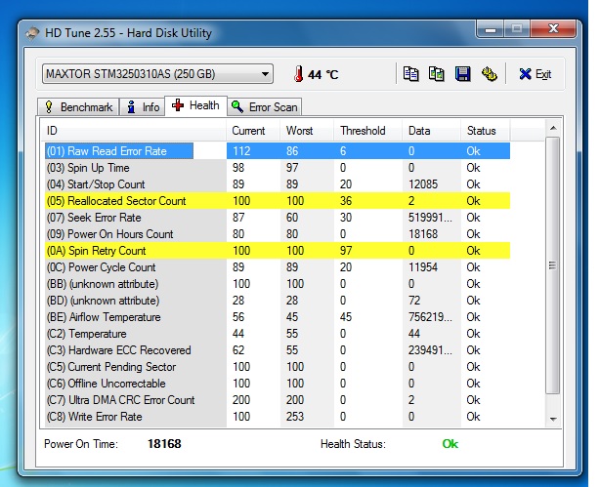Click green Health Status Ok text

(450, 444)
